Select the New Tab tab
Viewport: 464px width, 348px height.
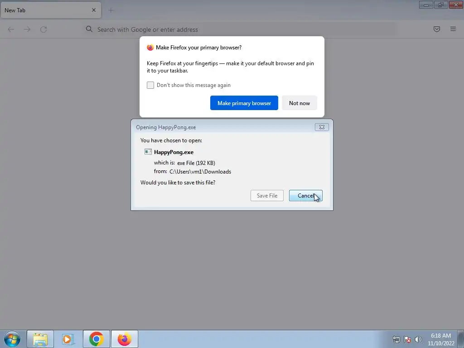(51, 10)
